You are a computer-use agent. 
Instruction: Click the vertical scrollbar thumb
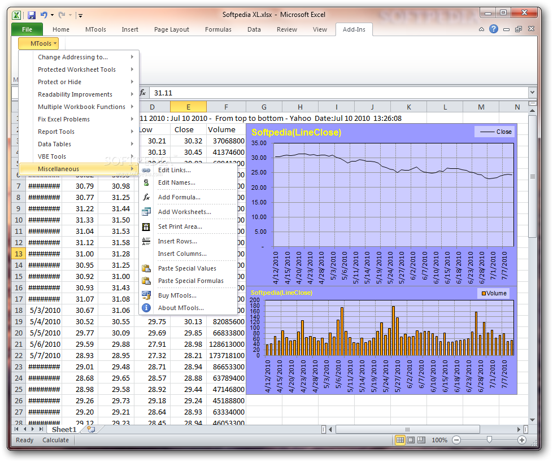tap(533, 176)
